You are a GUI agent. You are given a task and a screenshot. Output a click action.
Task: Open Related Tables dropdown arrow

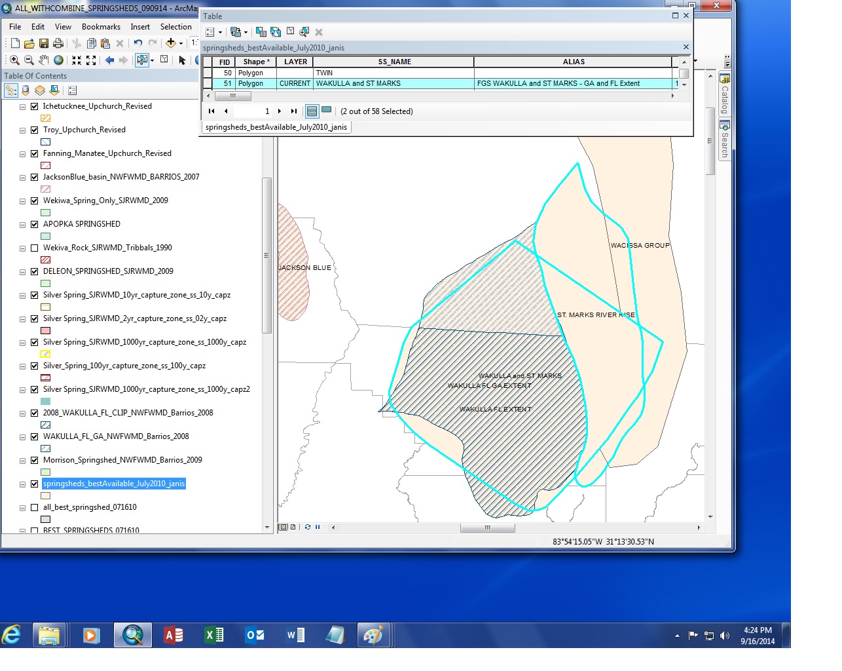pos(246,32)
